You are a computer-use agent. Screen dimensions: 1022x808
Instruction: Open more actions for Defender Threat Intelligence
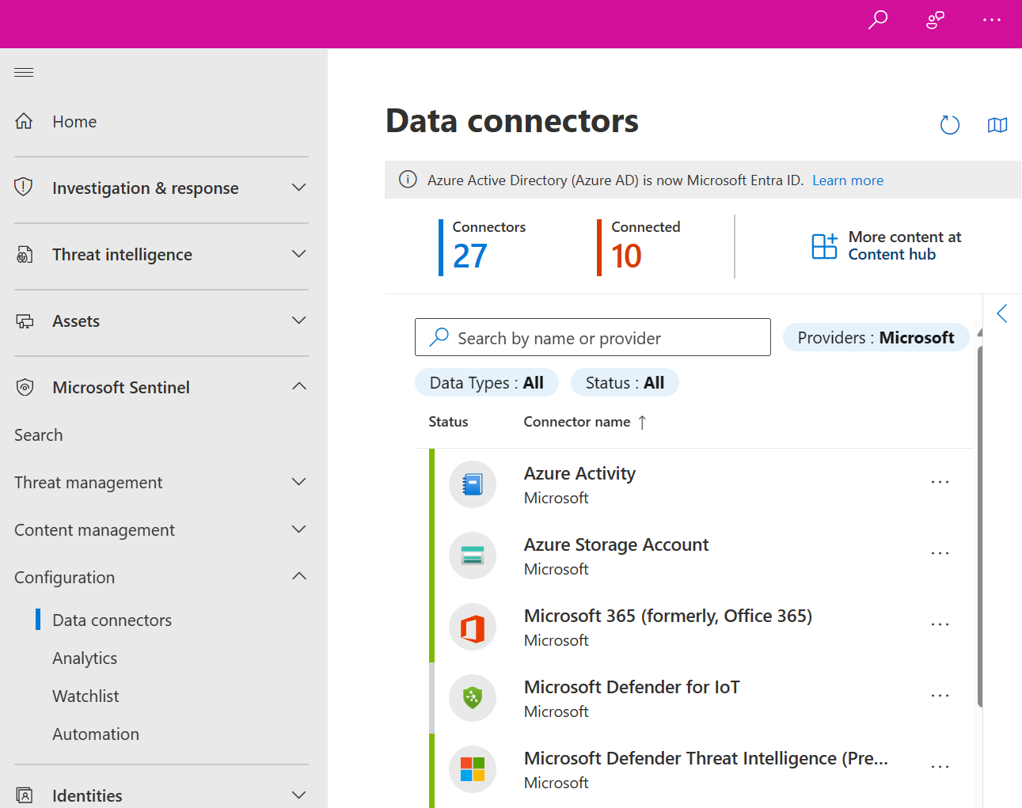pyautogui.click(x=940, y=767)
